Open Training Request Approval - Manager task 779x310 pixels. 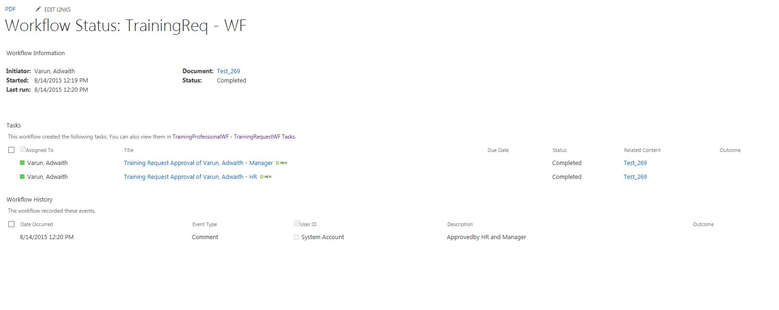pos(198,163)
